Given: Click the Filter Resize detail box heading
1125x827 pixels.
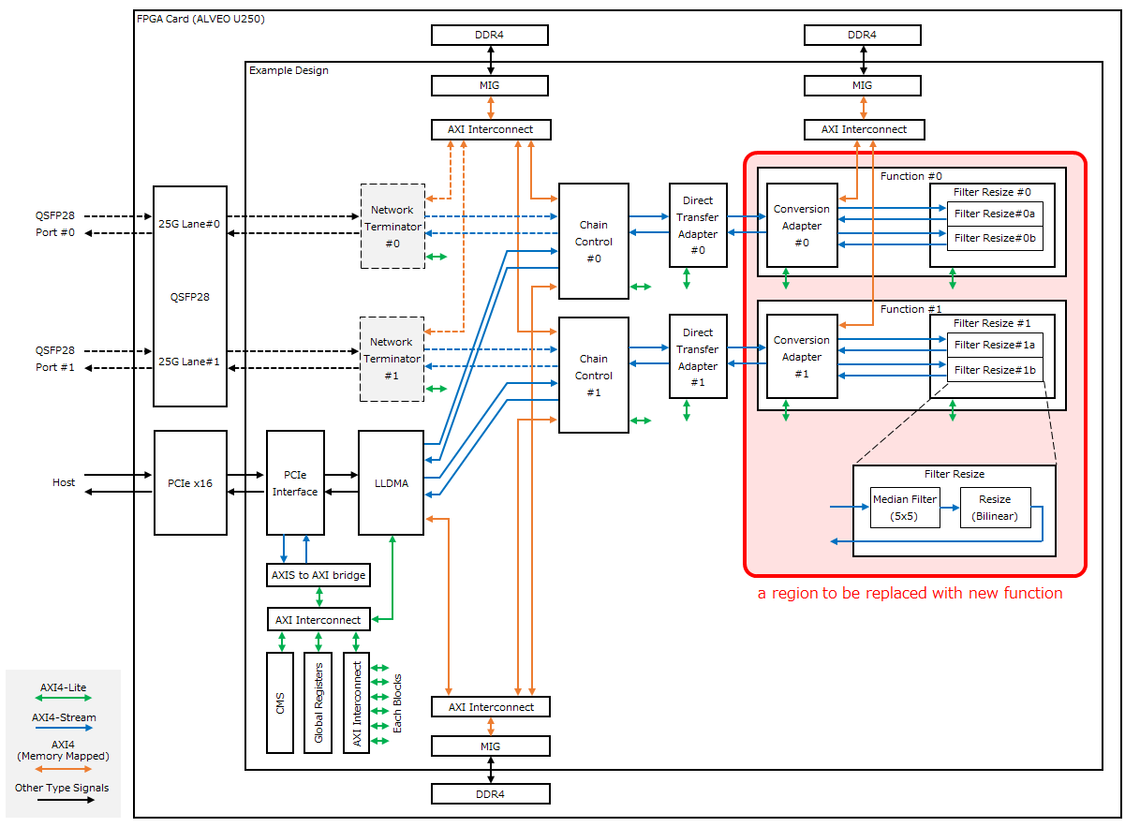Looking at the screenshot, I should coord(955,474).
